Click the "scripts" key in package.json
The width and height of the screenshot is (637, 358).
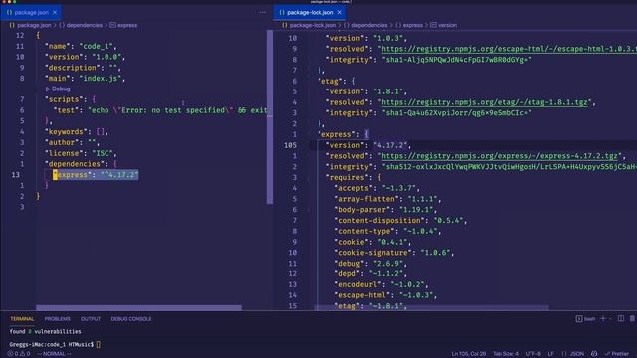tap(64, 99)
